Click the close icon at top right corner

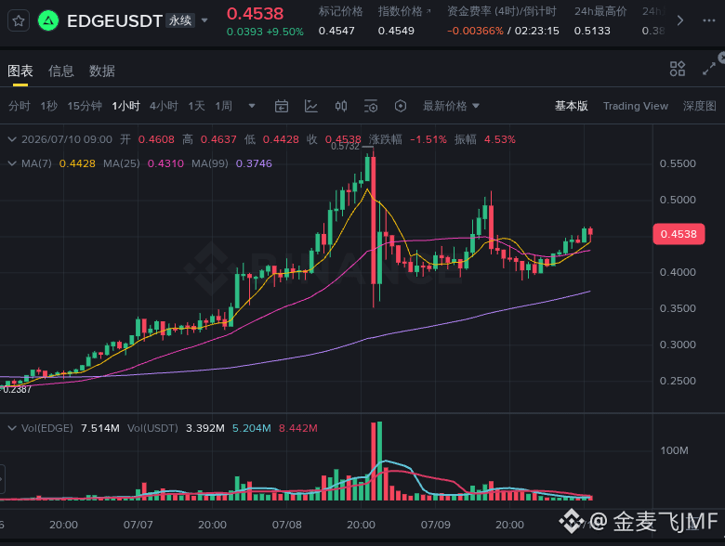[721, 58]
